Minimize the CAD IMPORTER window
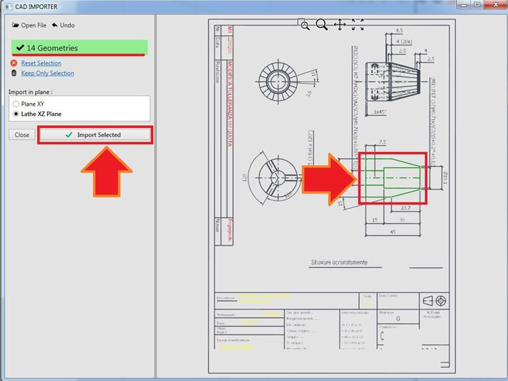This screenshot has width=508, height=381. (464, 5)
